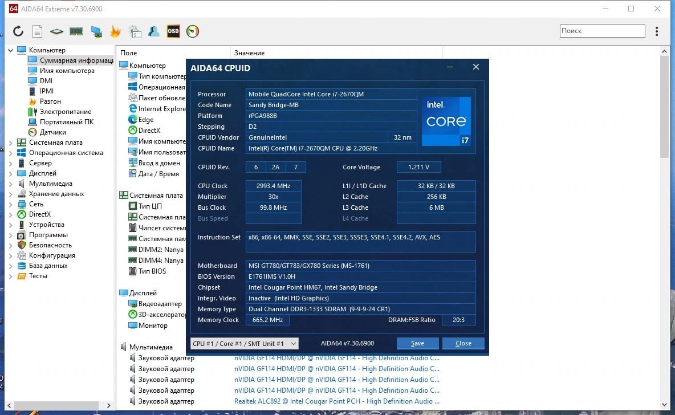Click the Безопасность shield icon
The image size is (675, 415).
22,245
